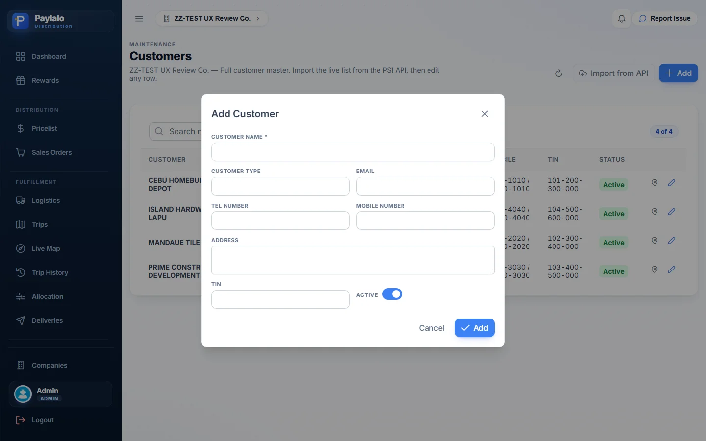Toggle the sidebar hamburger menu

click(x=139, y=19)
